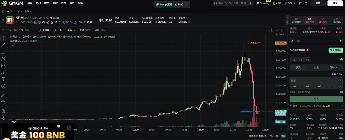The width and height of the screenshot is (345, 140).
Task: Collapse the volume indicator pane arrow
Action: pyautogui.click(x=12, y=45)
